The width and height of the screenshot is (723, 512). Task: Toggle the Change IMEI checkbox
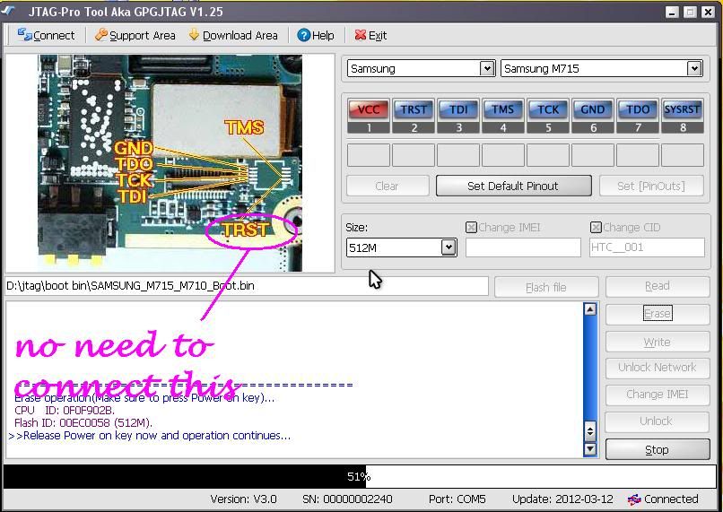point(471,227)
